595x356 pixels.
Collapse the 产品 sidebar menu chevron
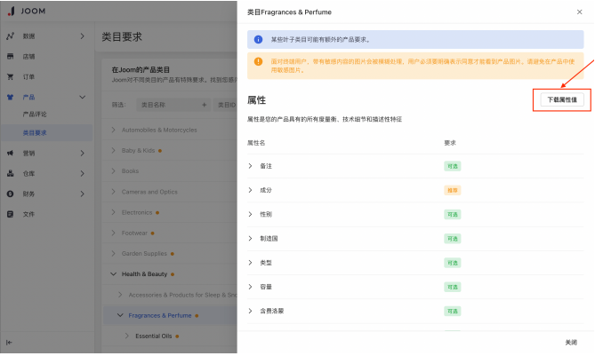83,97
